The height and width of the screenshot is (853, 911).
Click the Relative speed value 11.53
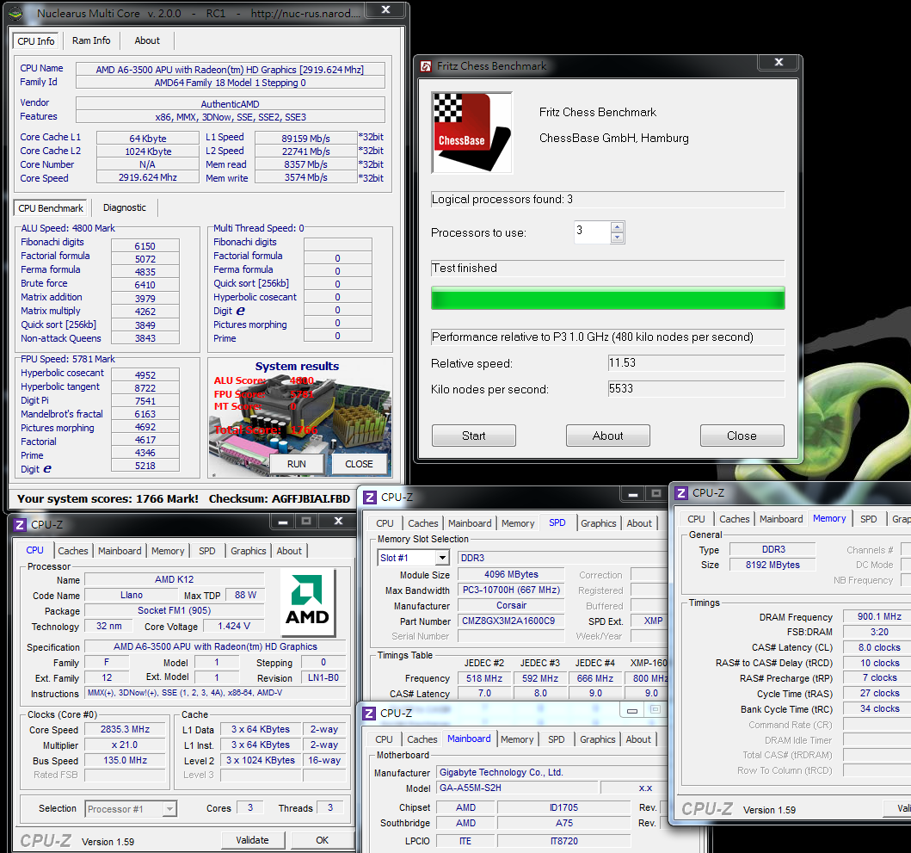point(696,363)
